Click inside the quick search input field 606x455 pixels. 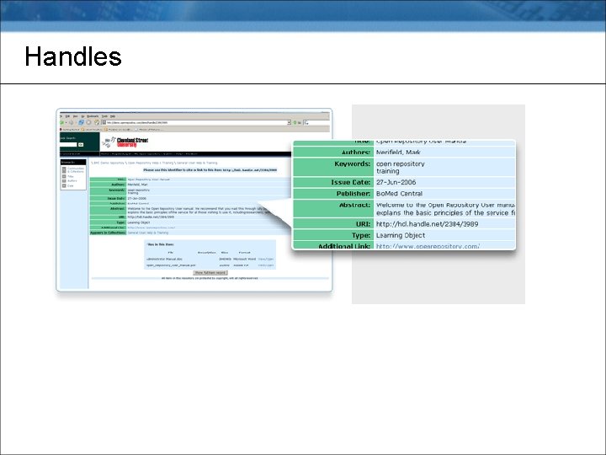[x=68, y=145]
